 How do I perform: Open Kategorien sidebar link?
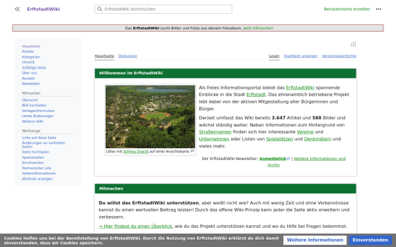click(31, 57)
